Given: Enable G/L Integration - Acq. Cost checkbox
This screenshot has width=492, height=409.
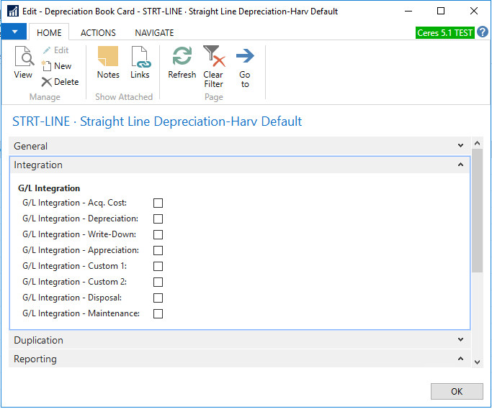Looking at the screenshot, I should pos(158,203).
